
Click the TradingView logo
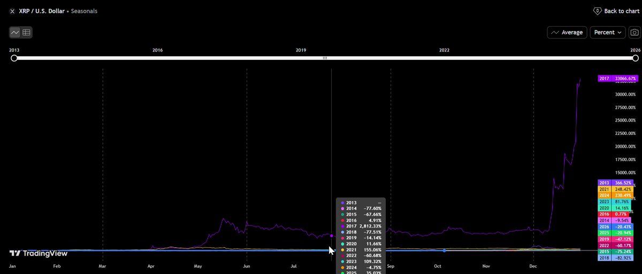coord(37,254)
